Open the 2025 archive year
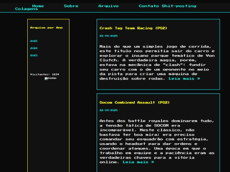This screenshot has height=172, width=230. pos(34,41)
